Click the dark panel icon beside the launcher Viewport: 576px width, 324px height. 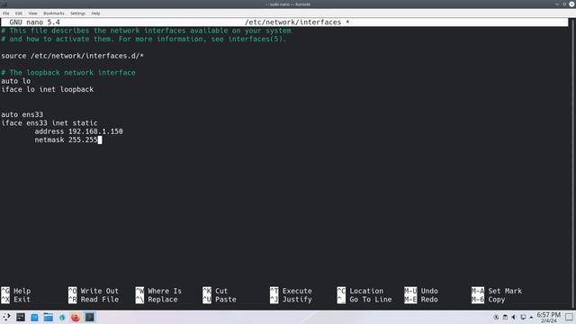click(x=21, y=318)
